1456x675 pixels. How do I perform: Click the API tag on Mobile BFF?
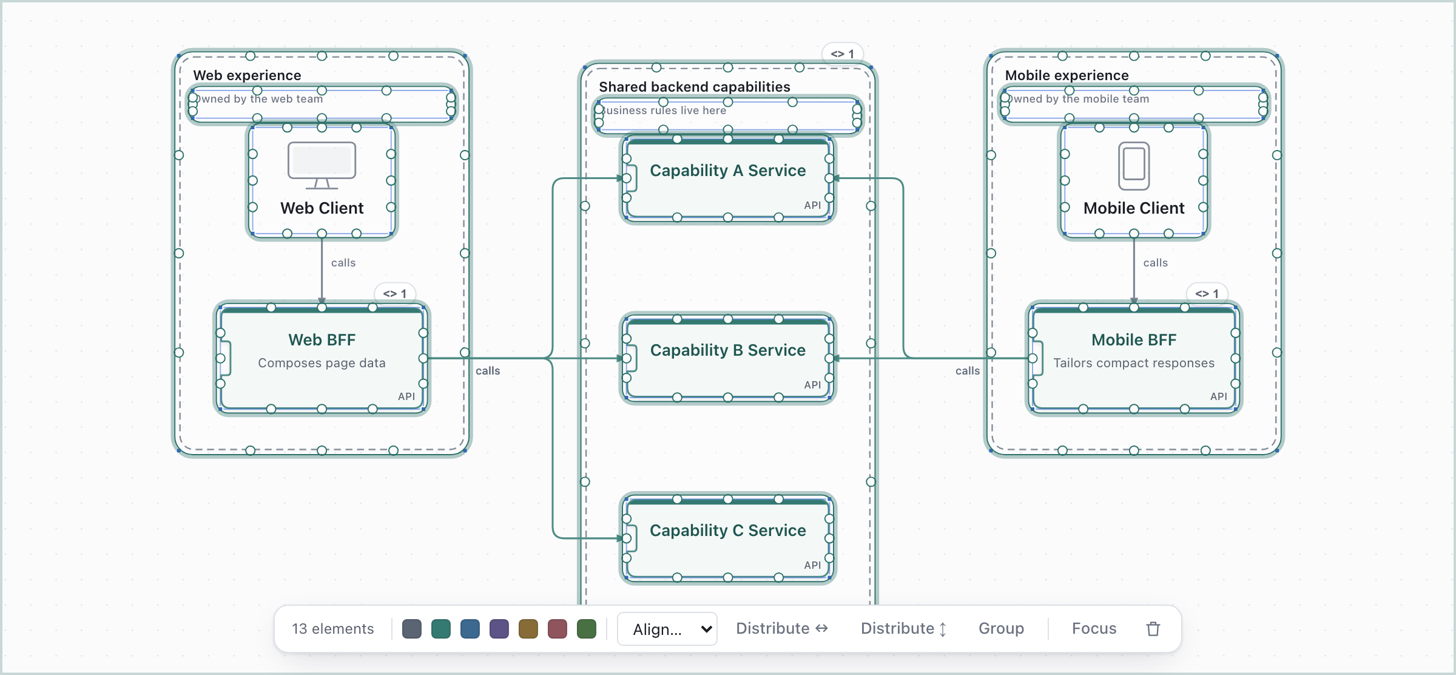[1219, 396]
